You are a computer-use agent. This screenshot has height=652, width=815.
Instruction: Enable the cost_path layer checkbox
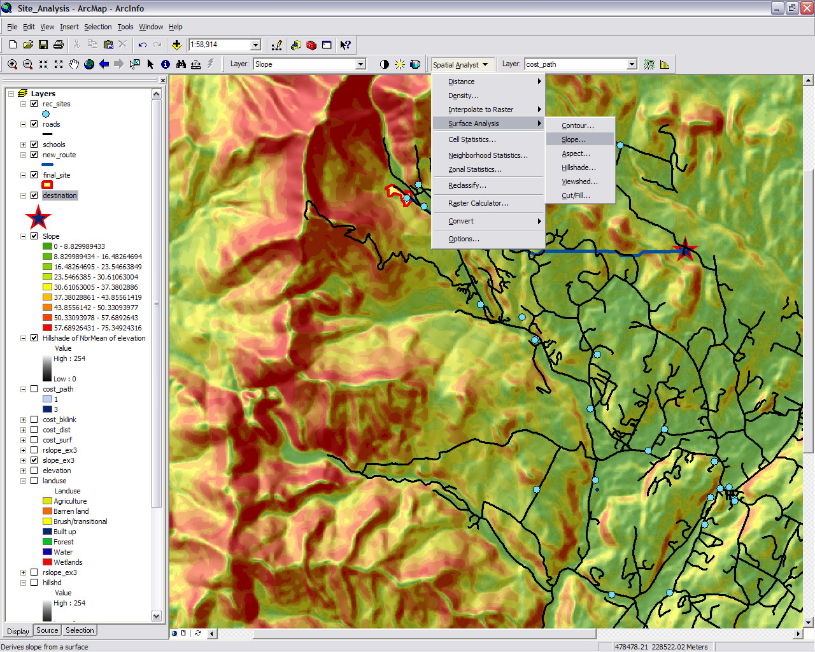tap(34, 389)
